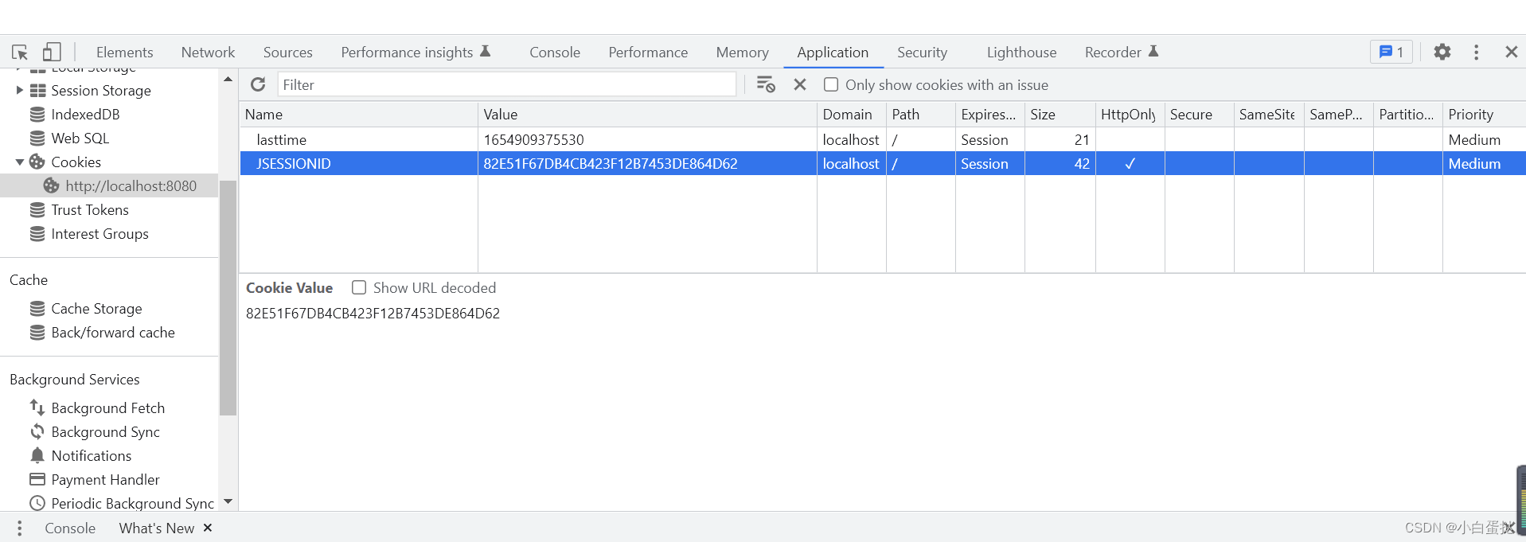Select the Cookies tree item
This screenshot has width=1526, height=542.
point(76,162)
